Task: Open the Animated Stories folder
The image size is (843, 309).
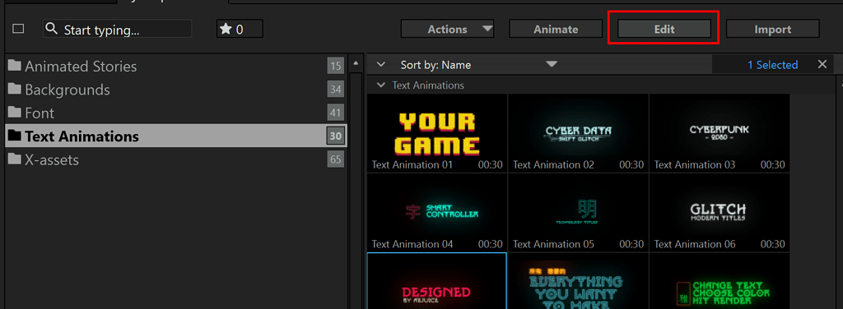Action: pyautogui.click(x=176, y=67)
